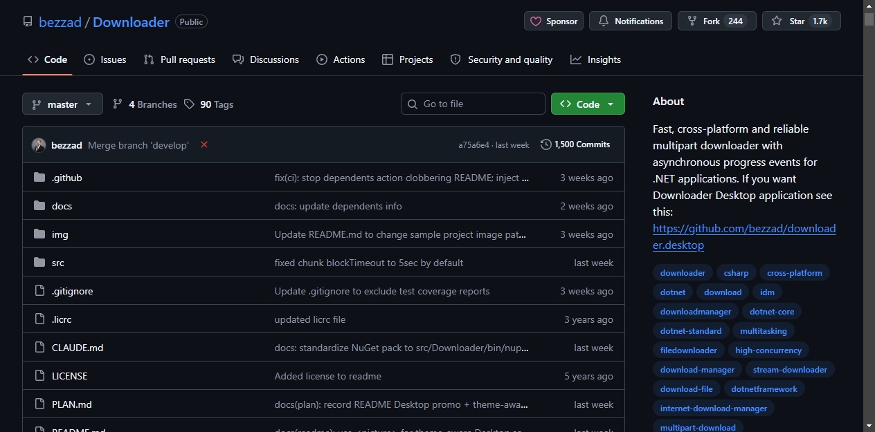The image size is (875, 432).
Task: Open the PLAN.md file
Action: pos(72,404)
